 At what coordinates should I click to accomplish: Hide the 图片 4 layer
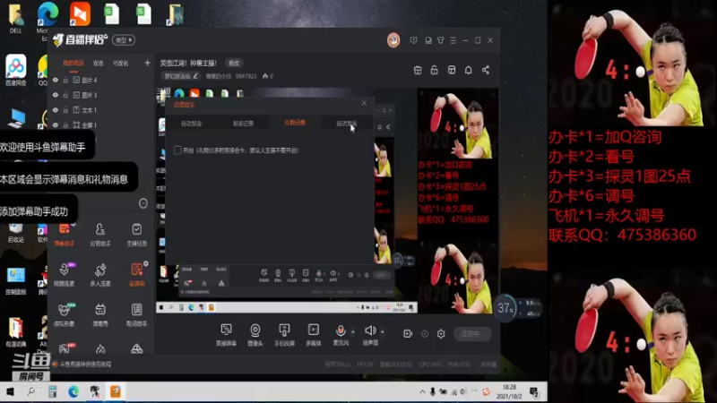point(56,80)
